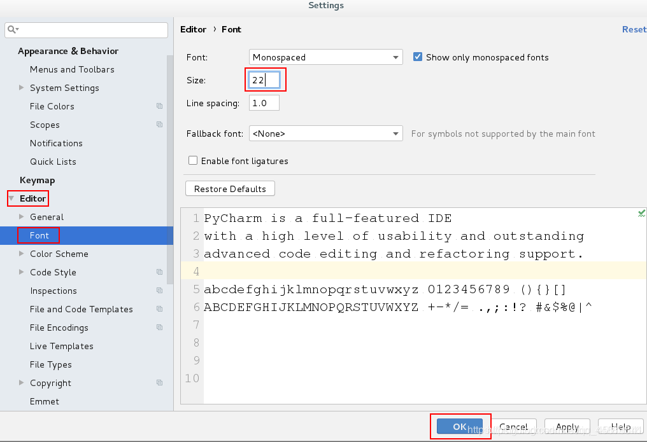
Task: Open Notifications settings
Action: (56, 143)
